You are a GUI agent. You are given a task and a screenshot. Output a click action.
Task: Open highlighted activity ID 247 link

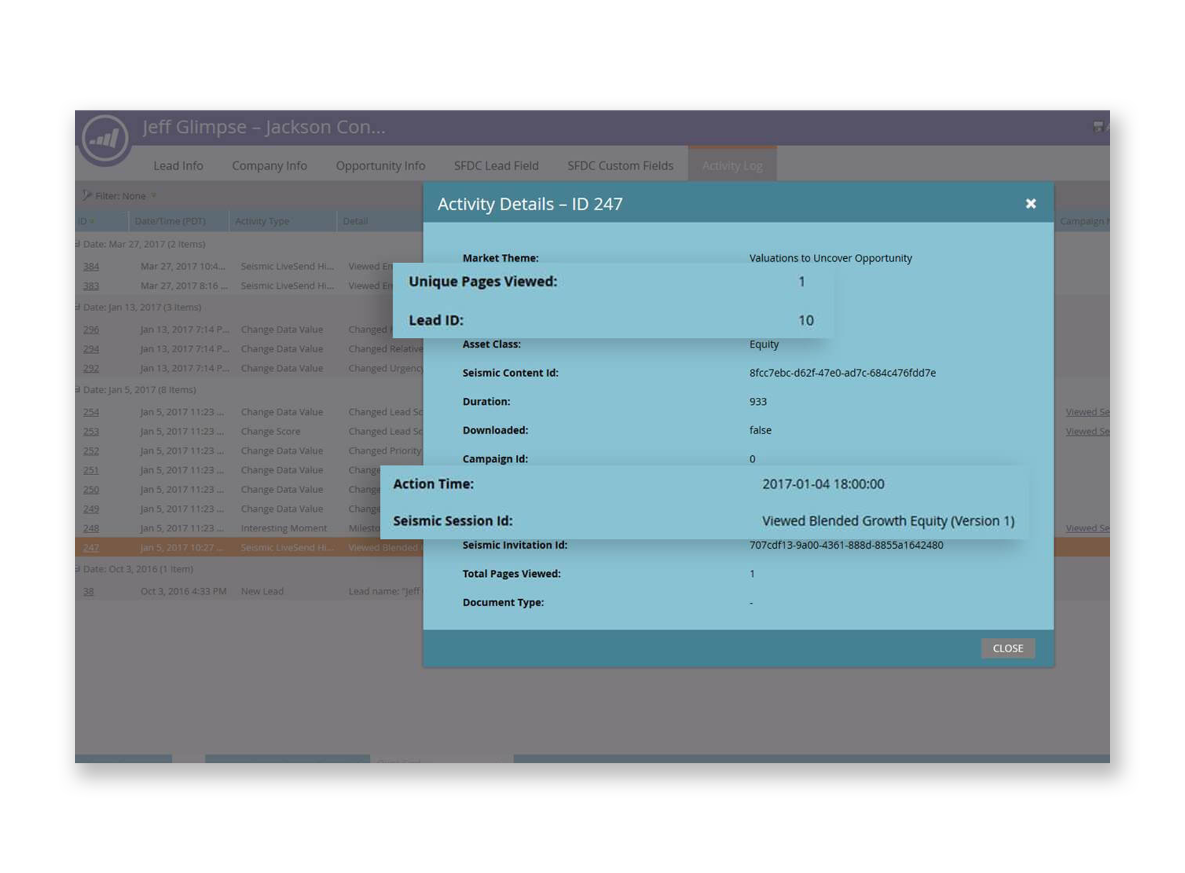91,547
